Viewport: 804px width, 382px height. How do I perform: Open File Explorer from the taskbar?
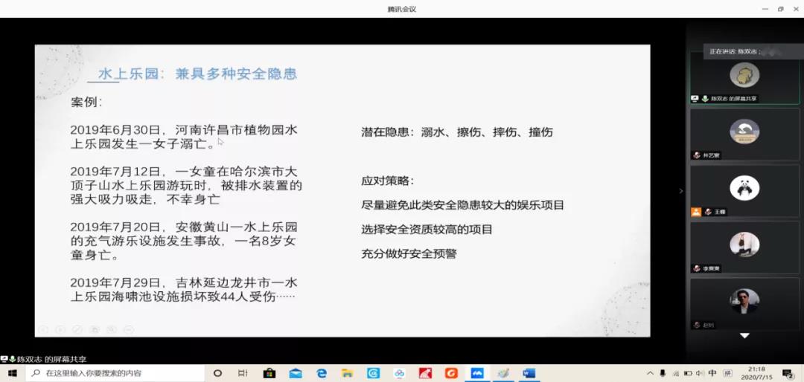click(347, 373)
